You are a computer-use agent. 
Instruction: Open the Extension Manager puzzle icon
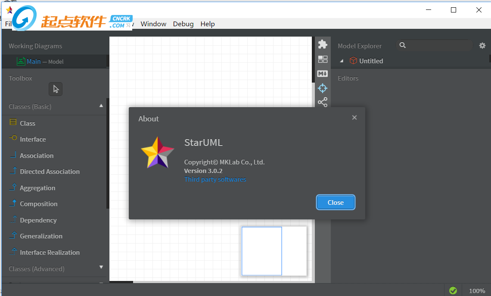[x=323, y=44]
